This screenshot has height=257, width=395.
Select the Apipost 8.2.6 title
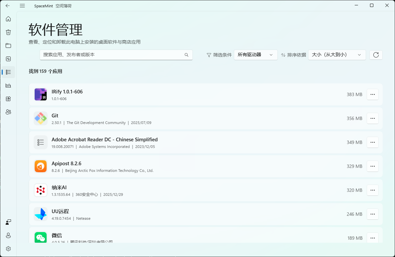67,164
